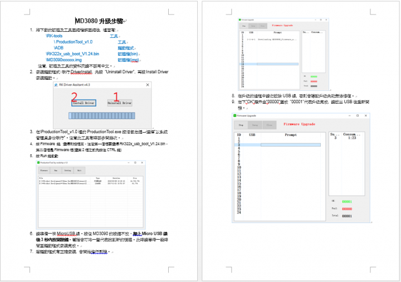Click ProductionTool.exe in step 3 text
Viewport: 401px width, 282px height.
point(104,132)
